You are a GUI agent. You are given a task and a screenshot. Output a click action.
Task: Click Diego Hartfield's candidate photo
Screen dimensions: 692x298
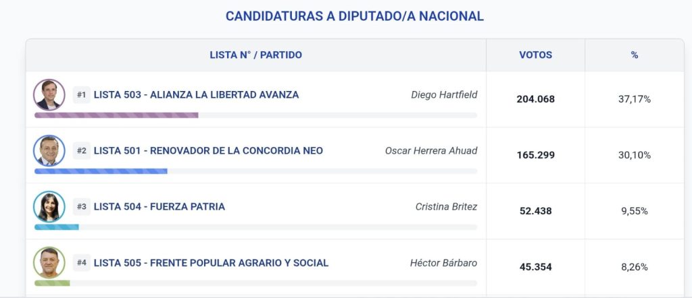click(x=49, y=95)
